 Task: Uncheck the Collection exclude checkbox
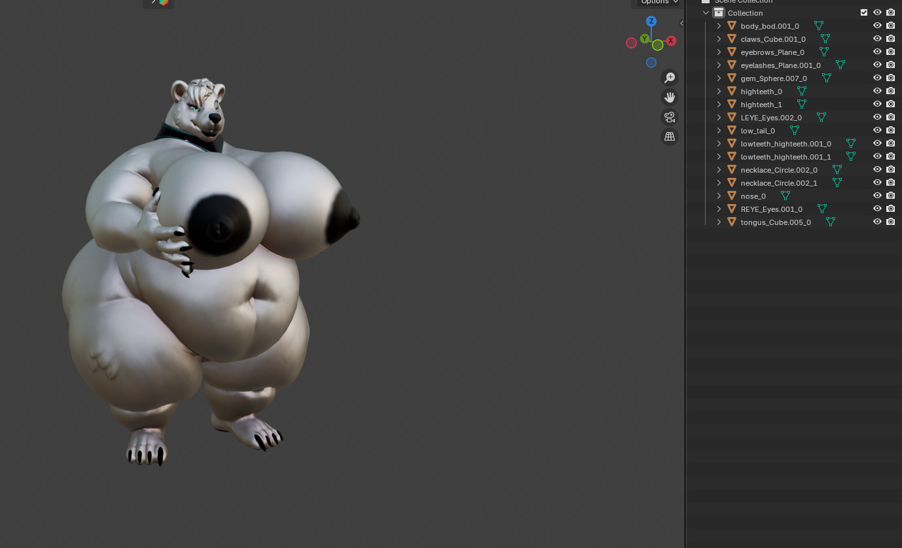click(864, 12)
